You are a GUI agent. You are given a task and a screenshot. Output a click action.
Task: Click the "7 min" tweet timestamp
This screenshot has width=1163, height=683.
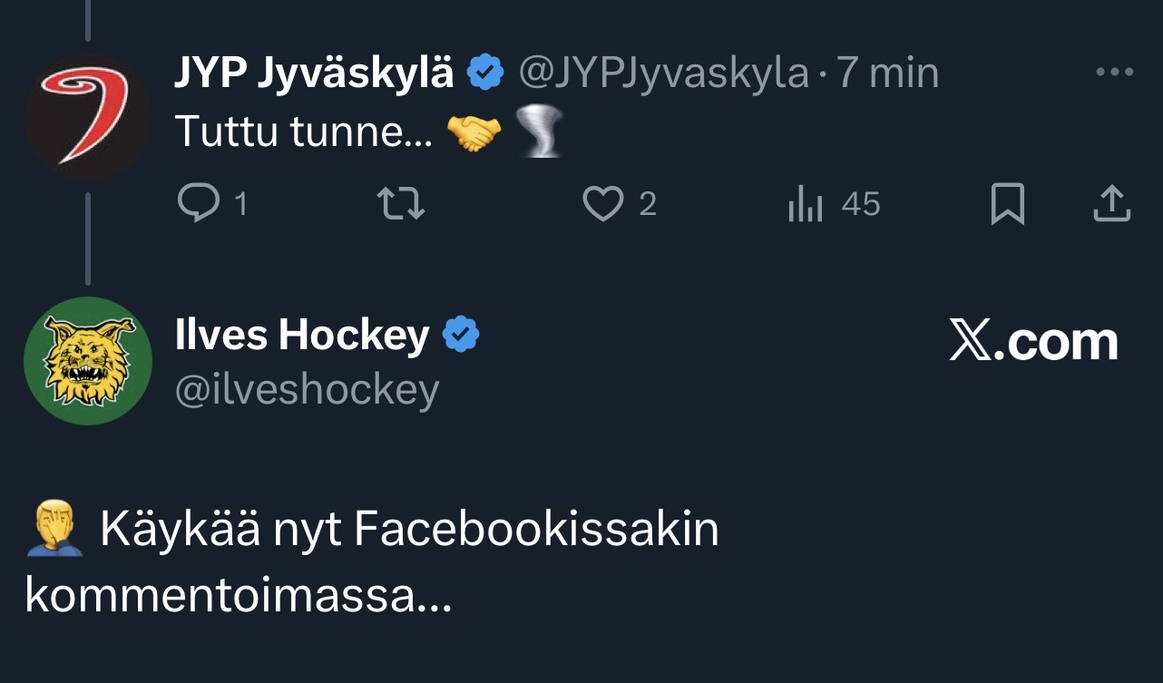click(x=887, y=73)
